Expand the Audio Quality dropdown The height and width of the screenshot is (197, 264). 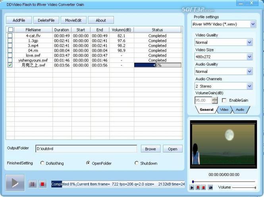(250, 71)
